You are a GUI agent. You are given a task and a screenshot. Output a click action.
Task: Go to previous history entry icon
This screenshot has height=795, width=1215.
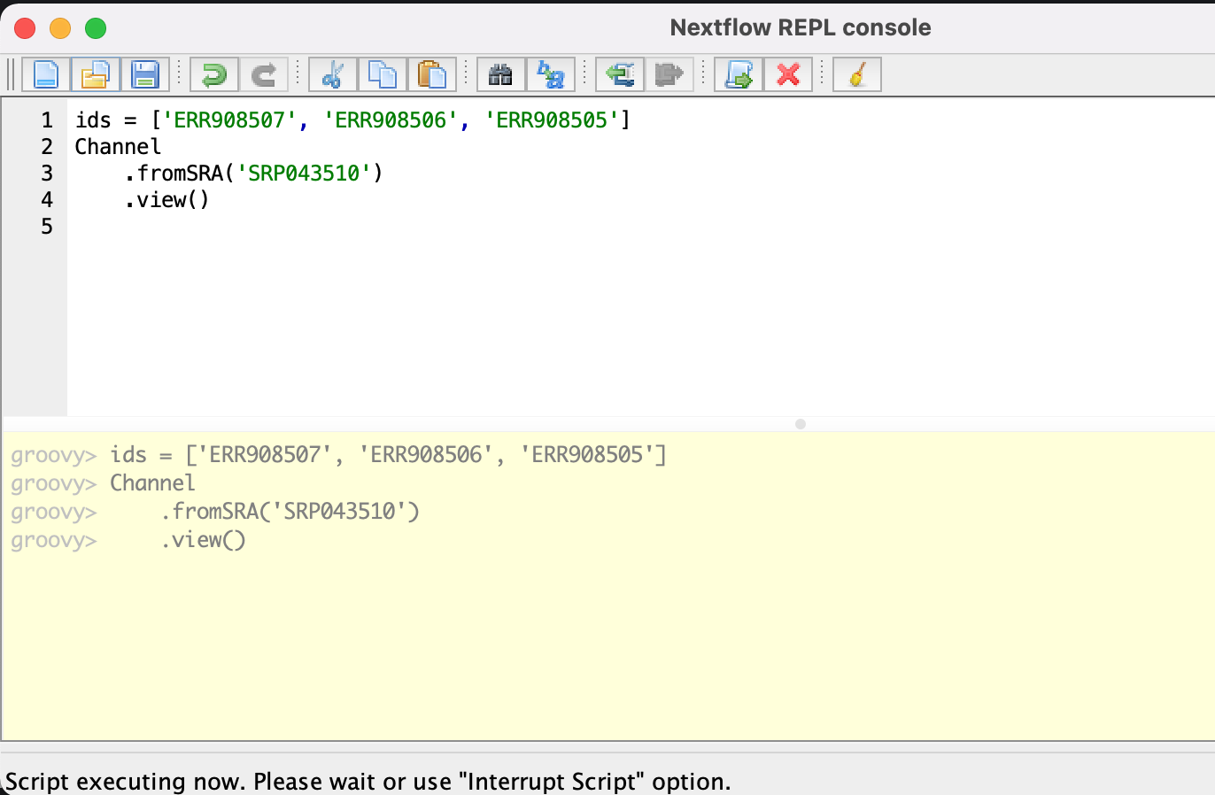click(x=619, y=74)
